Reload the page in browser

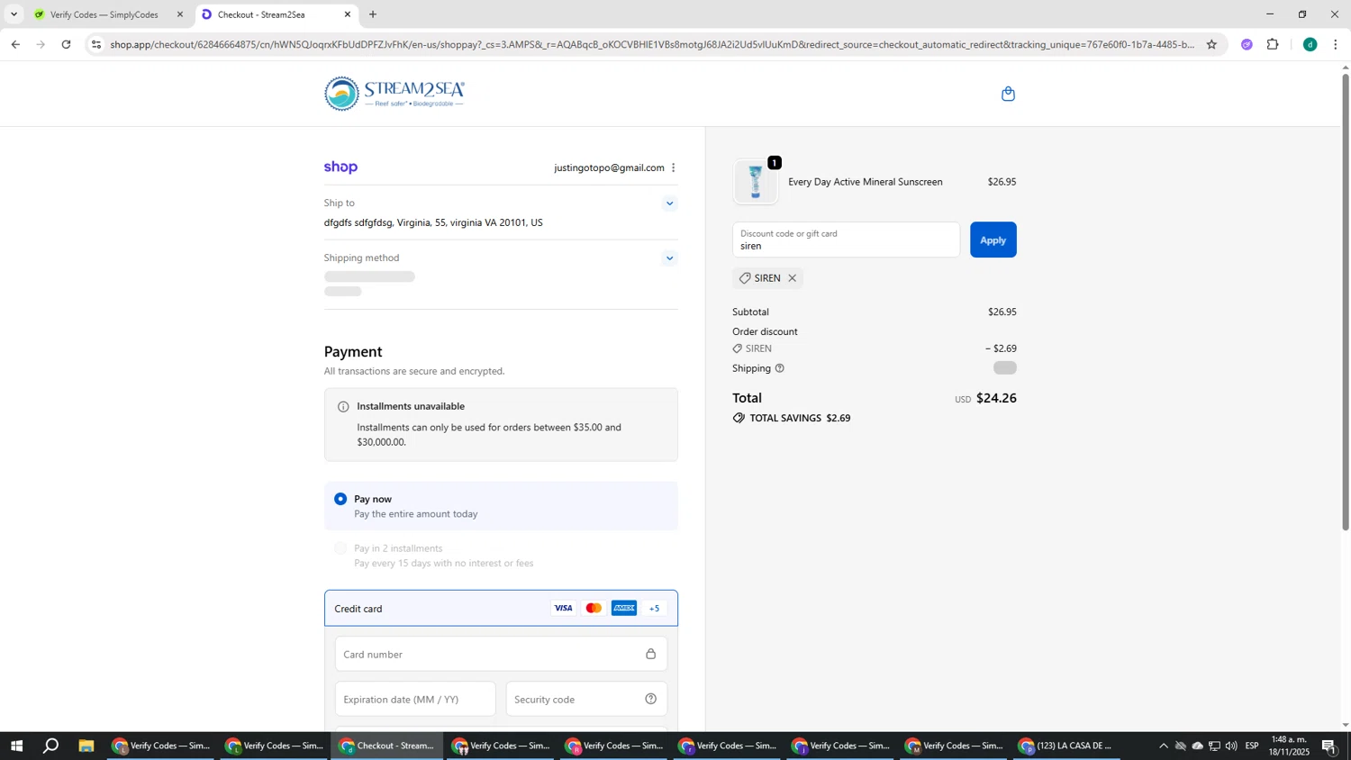pyautogui.click(x=66, y=44)
